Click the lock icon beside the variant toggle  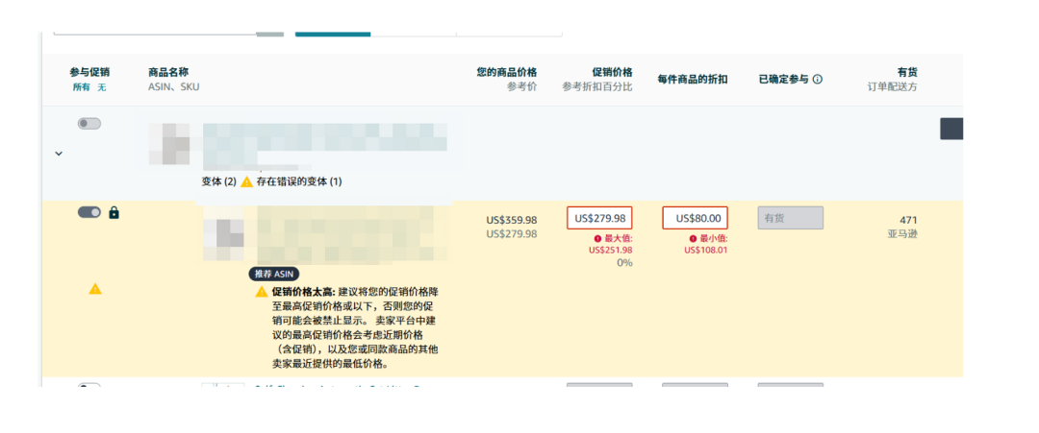coord(114,212)
